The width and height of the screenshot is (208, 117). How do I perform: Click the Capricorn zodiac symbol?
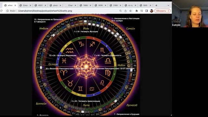coord(81,44)
